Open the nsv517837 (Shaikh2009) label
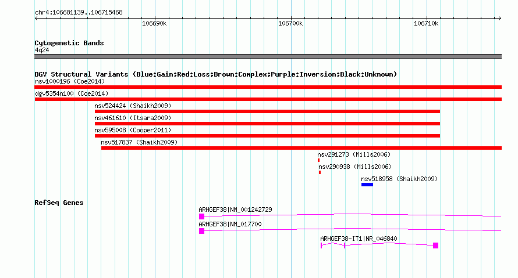The width and height of the screenshot is (518, 278). (139, 142)
